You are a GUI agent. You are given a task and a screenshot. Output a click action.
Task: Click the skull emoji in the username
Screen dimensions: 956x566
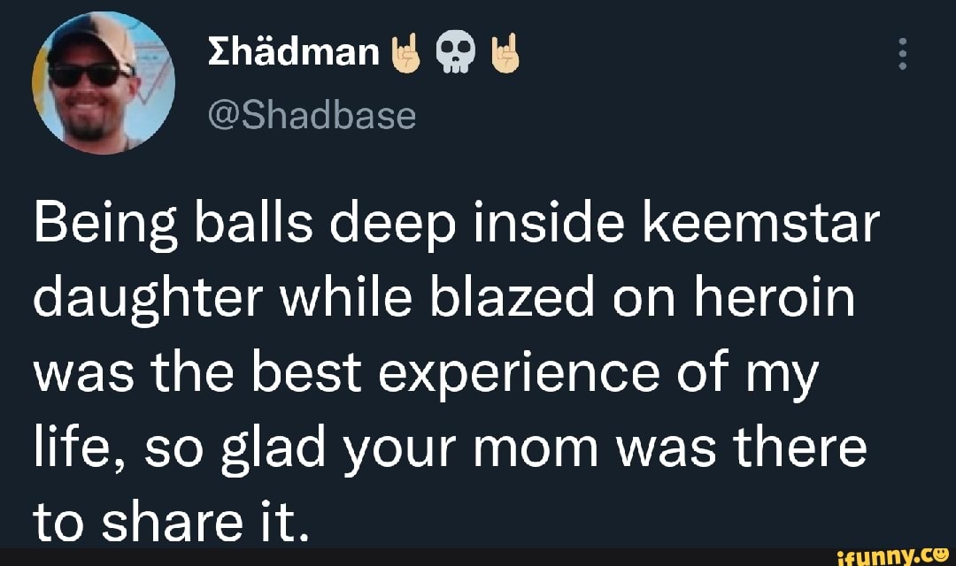pyautogui.click(x=457, y=50)
